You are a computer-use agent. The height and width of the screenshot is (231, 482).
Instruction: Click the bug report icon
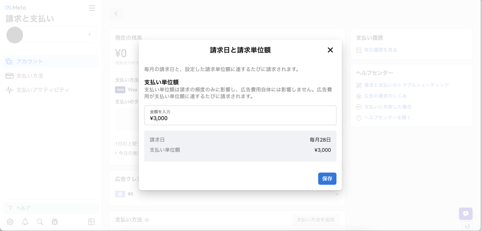pos(55,222)
